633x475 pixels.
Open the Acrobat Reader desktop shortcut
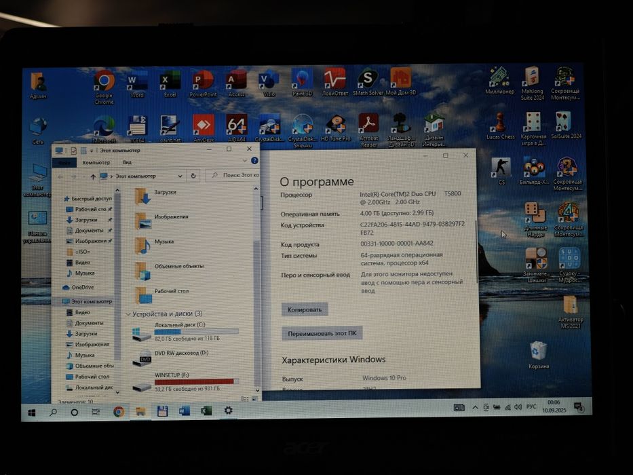368,130
